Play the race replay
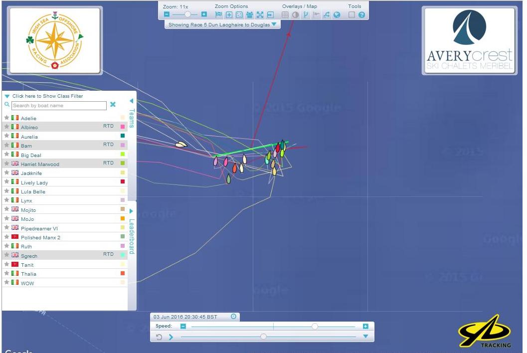The height and width of the screenshot is (353, 527). 171,337
